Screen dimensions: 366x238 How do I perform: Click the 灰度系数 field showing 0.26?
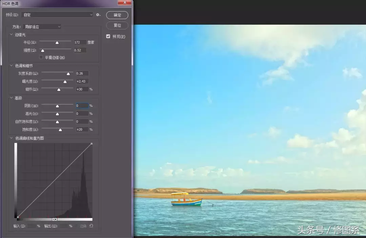(82, 73)
